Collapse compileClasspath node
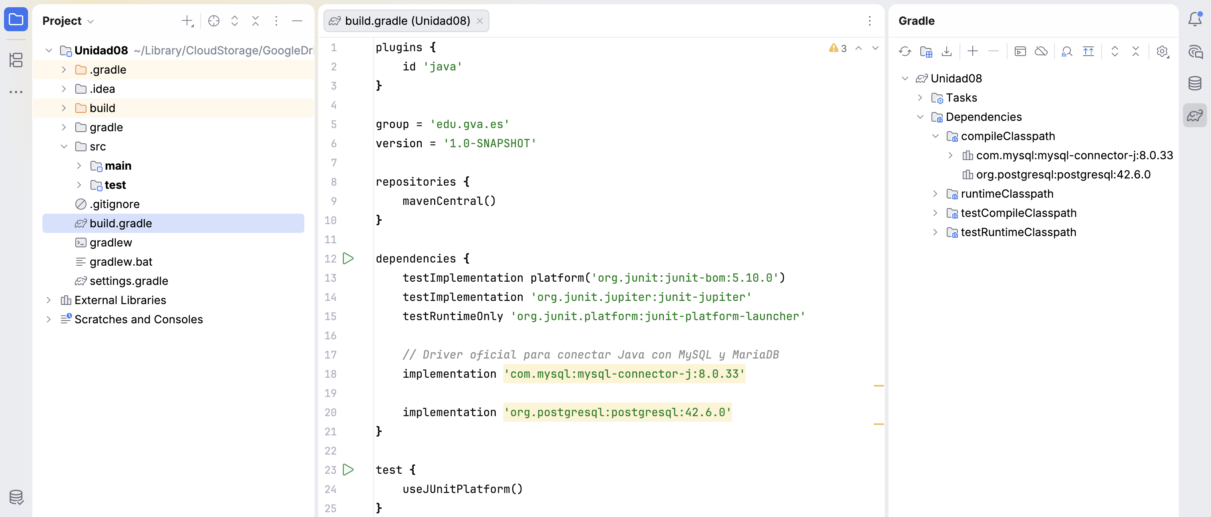This screenshot has height=517, width=1211. click(x=935, y=136)
